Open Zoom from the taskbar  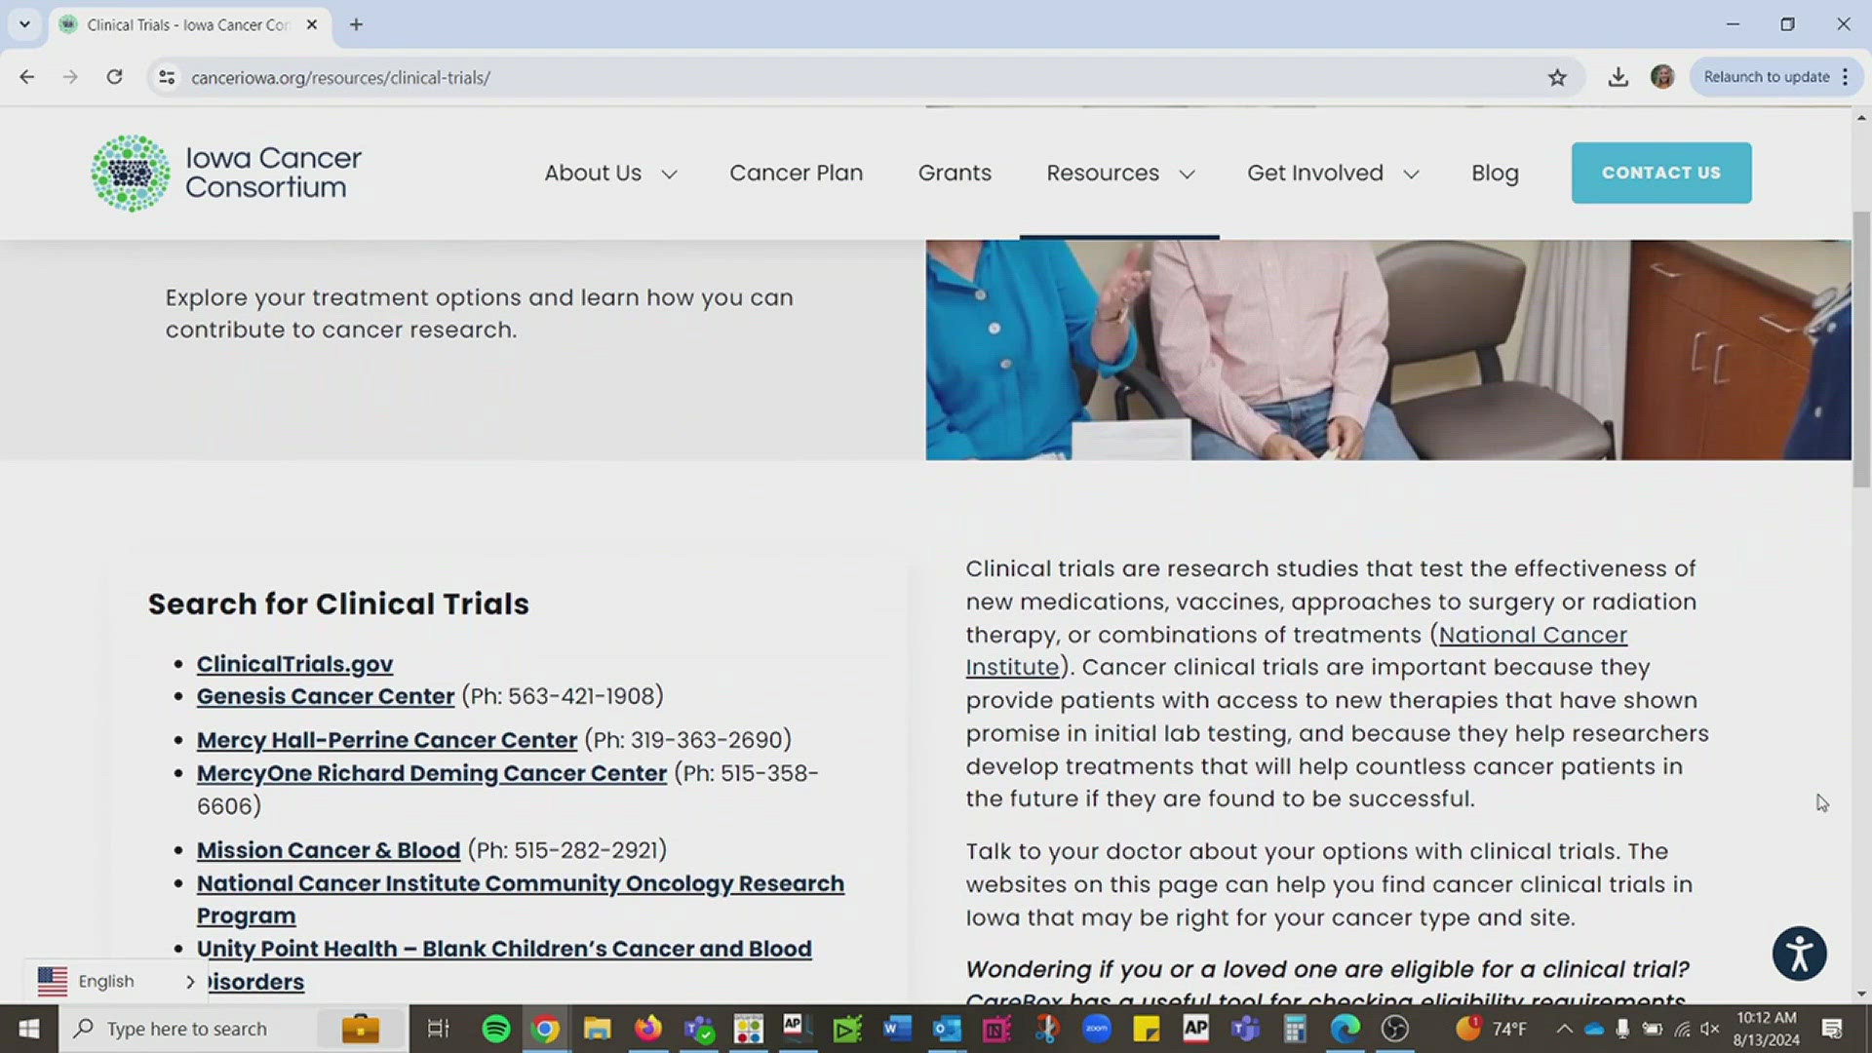tap(1096, 1028)
